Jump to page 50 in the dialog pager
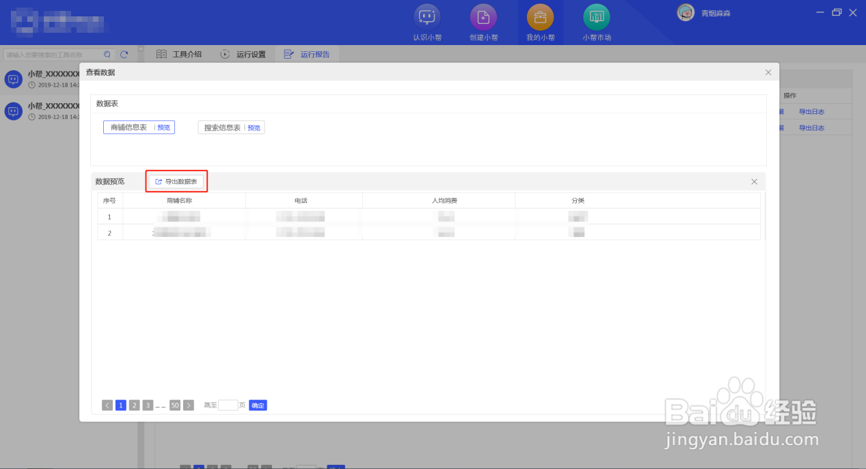This screenshot has height=469, width=866. coord(175,406)
